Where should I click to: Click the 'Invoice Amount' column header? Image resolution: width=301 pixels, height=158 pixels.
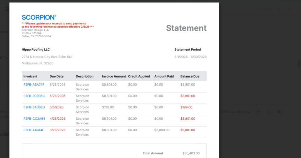[114, 76]
